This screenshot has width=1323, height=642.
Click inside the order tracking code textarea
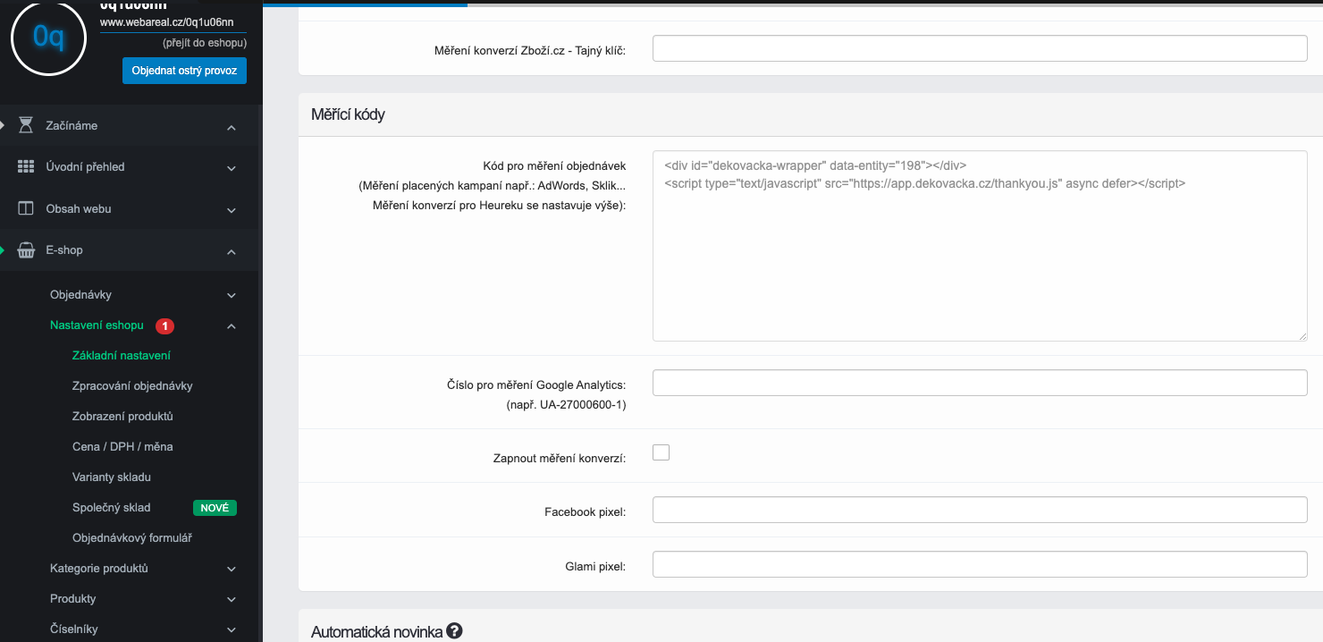point(980,246)
